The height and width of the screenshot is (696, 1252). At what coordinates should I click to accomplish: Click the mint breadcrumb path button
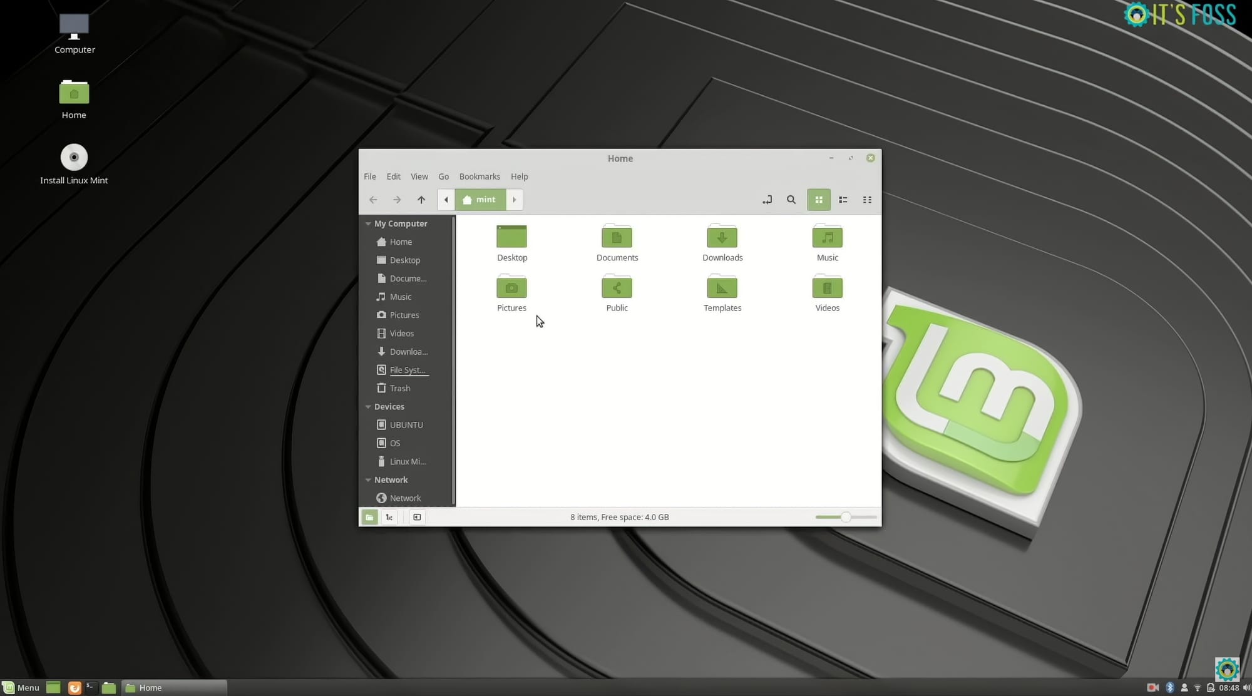tap(480, 200)
